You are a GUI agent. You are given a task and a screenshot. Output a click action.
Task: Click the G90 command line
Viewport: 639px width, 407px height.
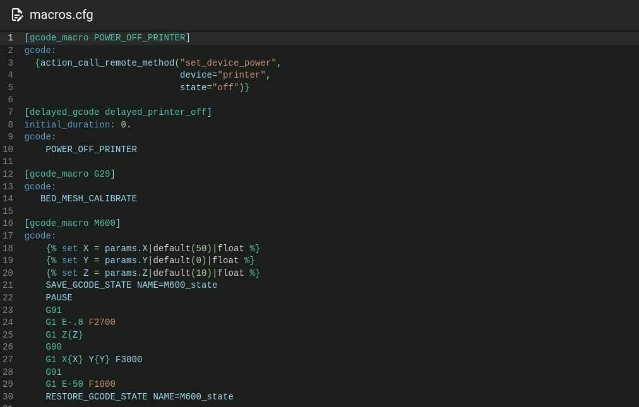coord(54,347)
